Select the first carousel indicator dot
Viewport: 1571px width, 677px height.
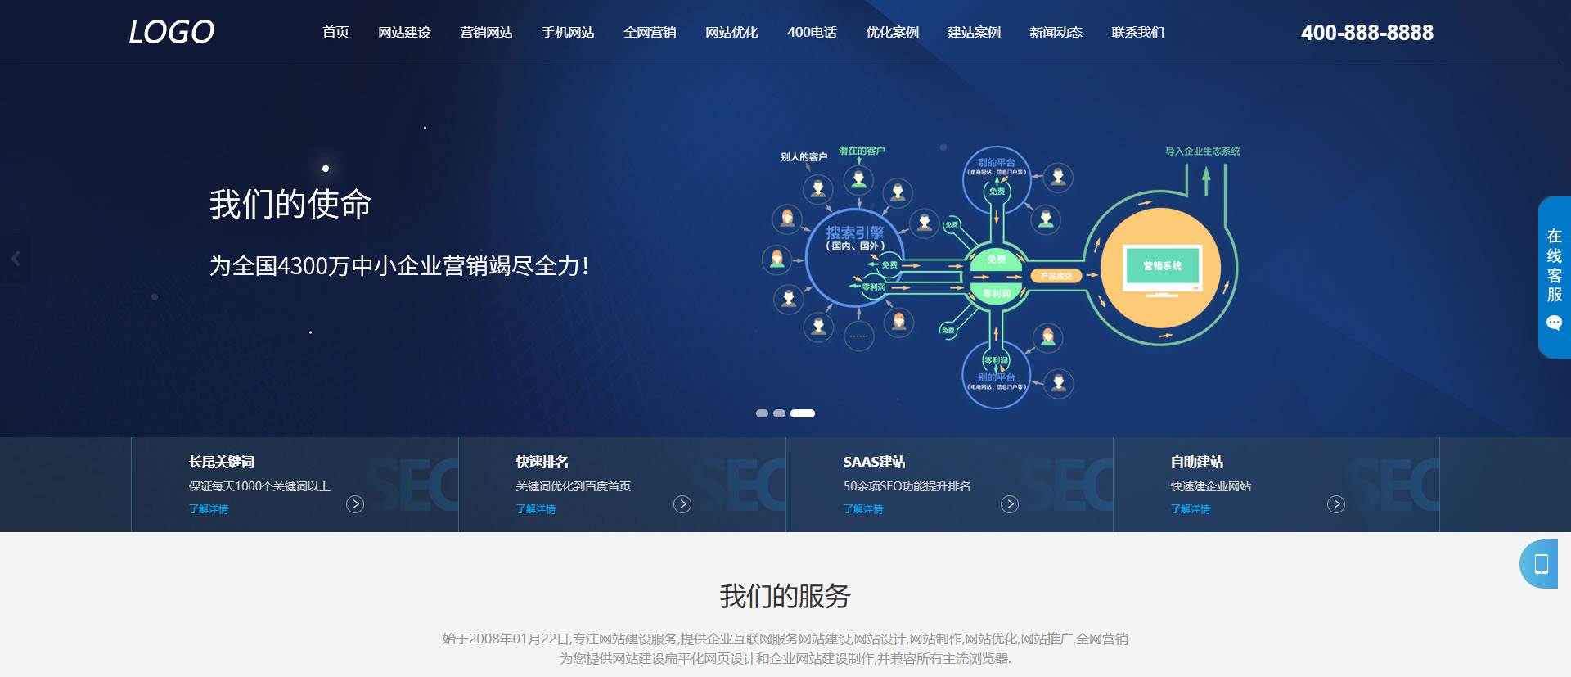pyautogui.click(x=762, y=413)
